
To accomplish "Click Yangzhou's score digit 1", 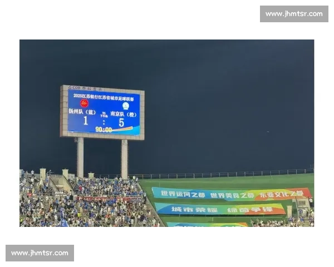I will coord(85,121).
